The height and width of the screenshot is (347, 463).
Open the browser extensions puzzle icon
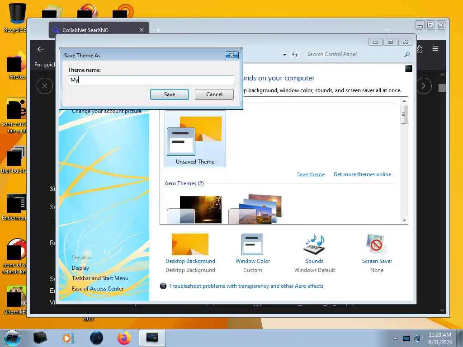420,49
